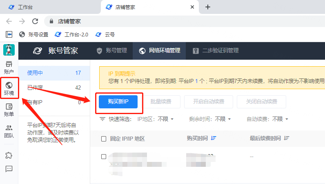Click the 批量续费 button

[x=161, y=101]
